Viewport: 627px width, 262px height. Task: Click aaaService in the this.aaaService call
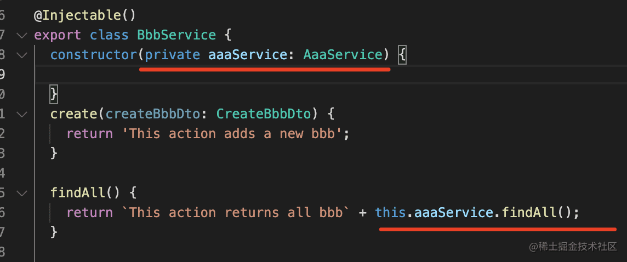(x=454, y=212)
